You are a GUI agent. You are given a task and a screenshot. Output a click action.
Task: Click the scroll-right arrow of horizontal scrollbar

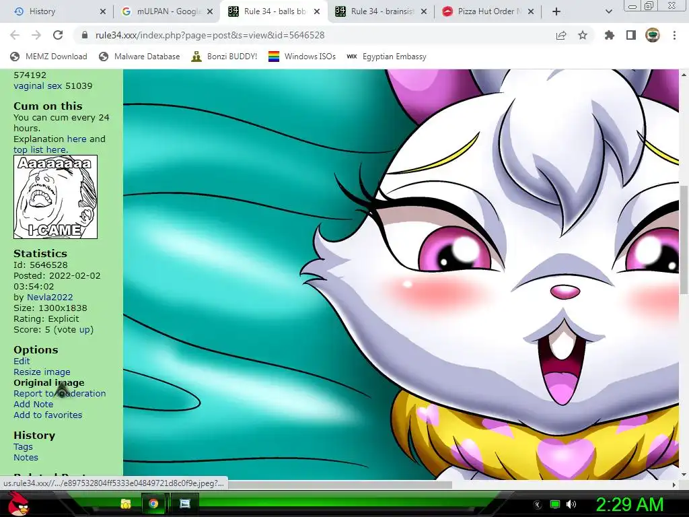pyautogui.click(x=674, y=485)
